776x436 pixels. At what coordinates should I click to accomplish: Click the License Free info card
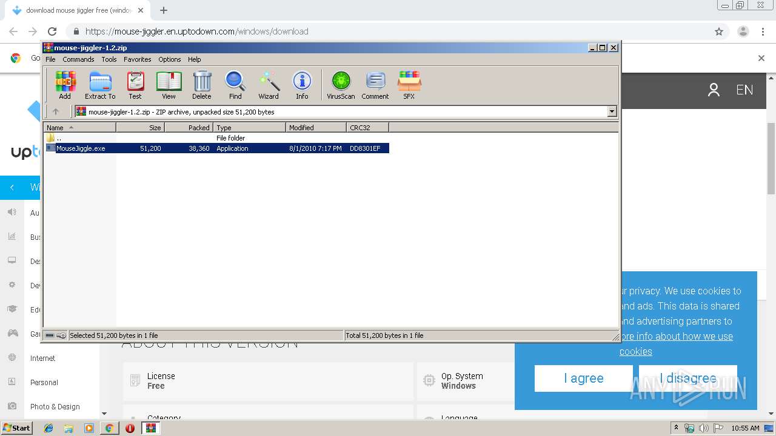tap(267, 381)
